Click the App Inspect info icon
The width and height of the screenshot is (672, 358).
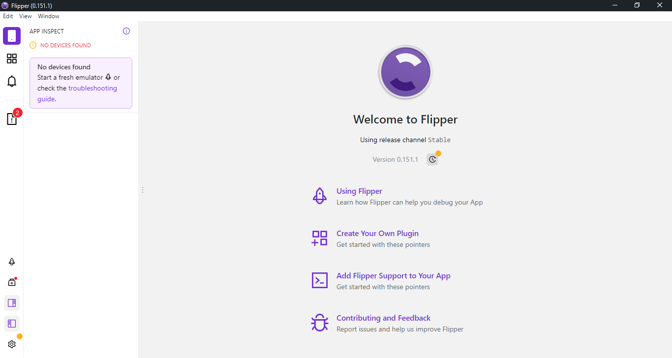click(x=126, y=31)
